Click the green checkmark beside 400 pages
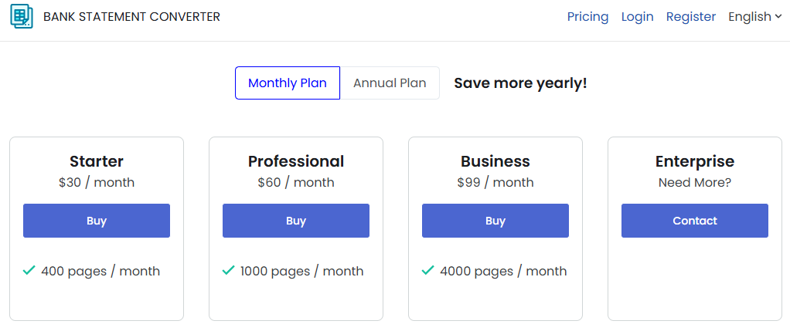 point(29,270)
